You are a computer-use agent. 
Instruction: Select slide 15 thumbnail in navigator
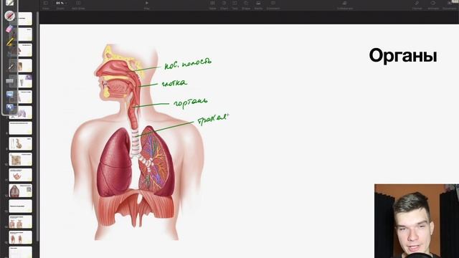click(x=20, y=237)
